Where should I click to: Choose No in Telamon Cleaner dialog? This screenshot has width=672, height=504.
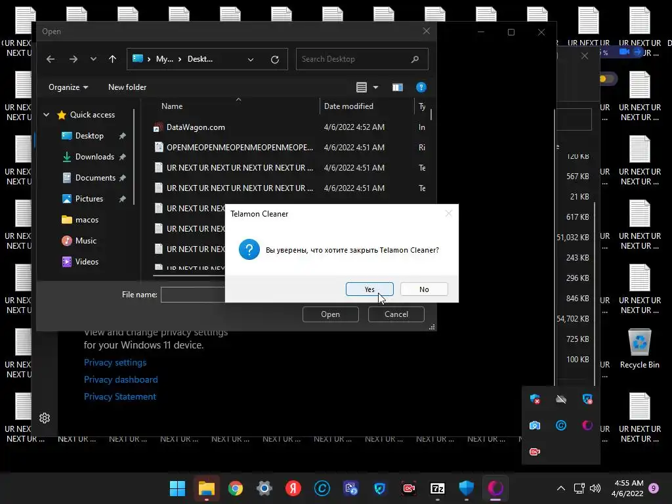pyautogui.click(x=424, y=289)
